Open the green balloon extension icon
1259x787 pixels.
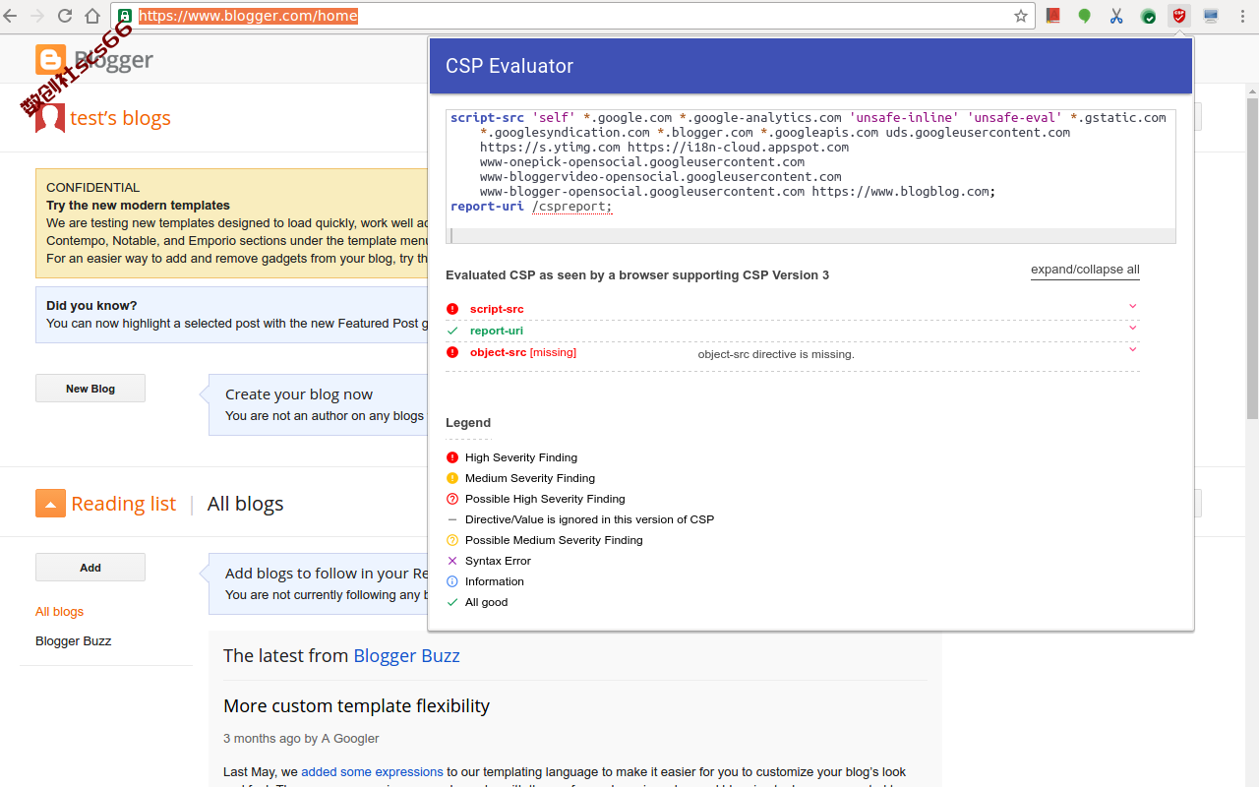pos(1085,16)
